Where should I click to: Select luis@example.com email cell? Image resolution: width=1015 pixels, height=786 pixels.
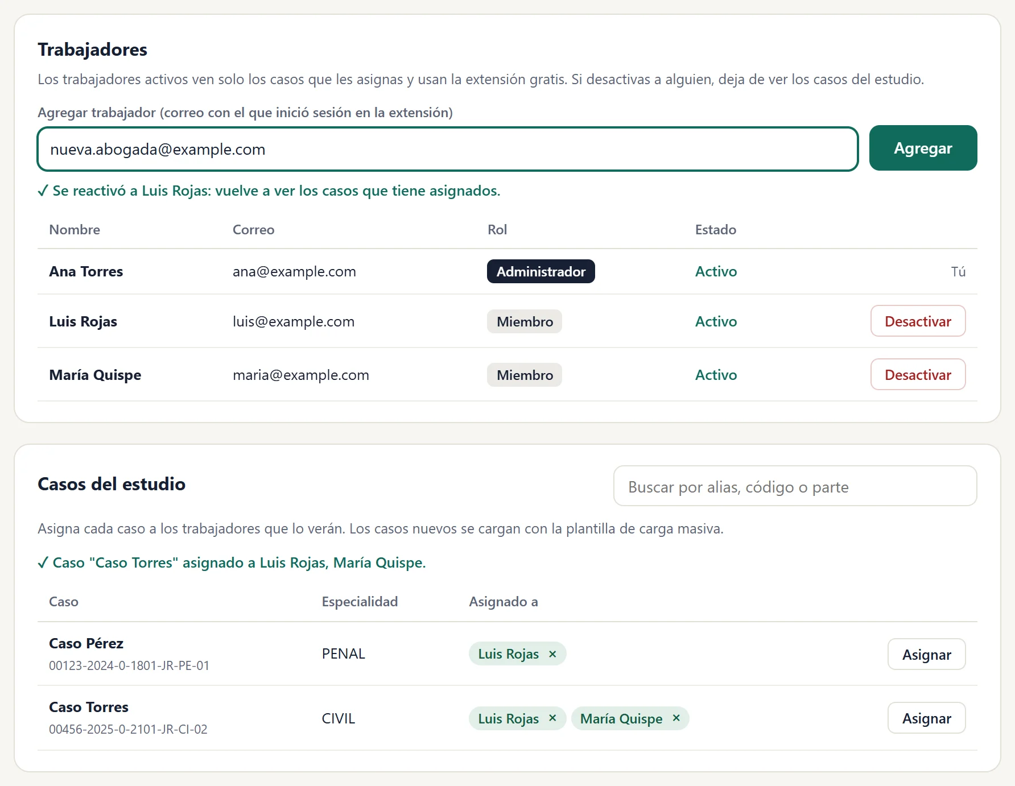click(x=294, y=321)
